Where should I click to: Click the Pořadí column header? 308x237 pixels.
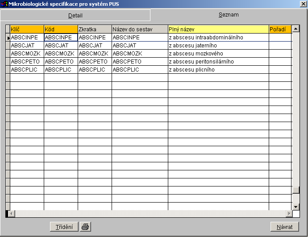[280, 30]
